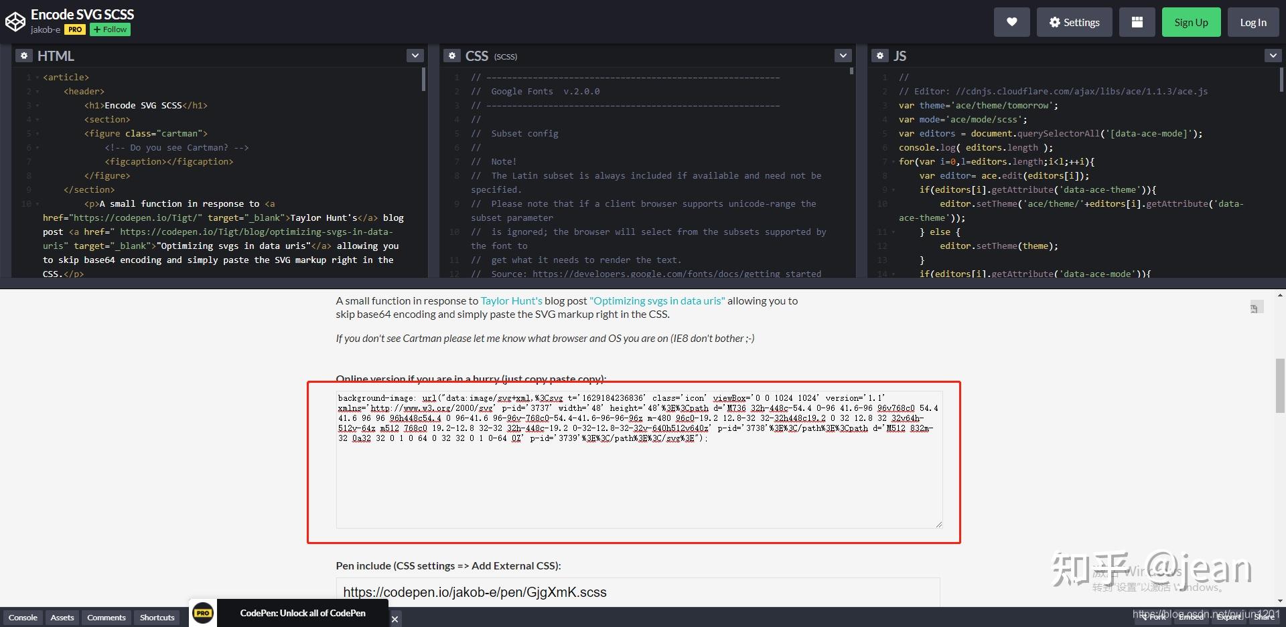Expand the HTML editor options chevron
1286x627 pixels.
(x=415, y=55)
